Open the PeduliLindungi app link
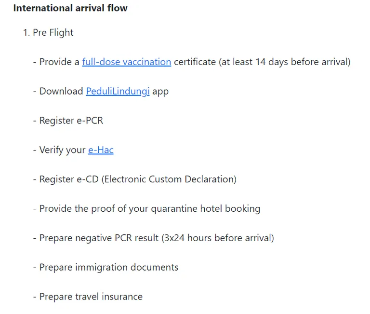 click(x=118, y=92)
